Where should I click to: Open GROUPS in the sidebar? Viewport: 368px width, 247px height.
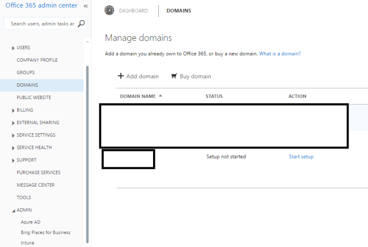point(25,73)
